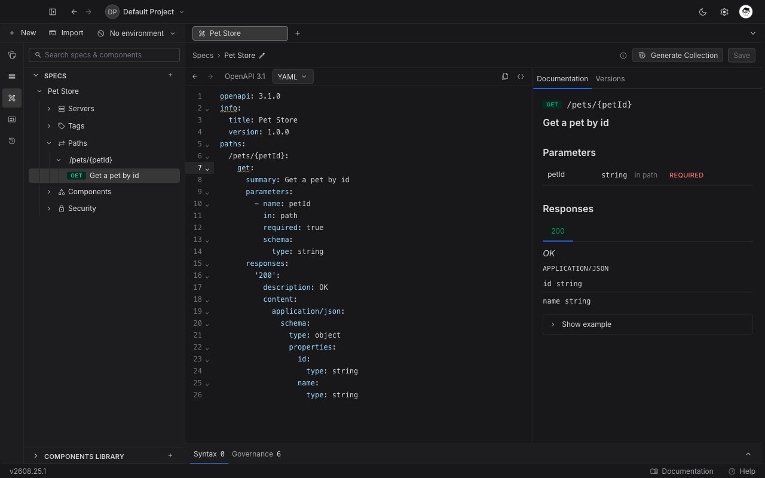Expand the Components node

click(49, 192)
